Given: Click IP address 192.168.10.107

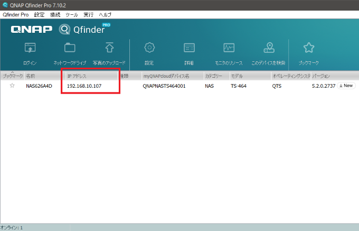Looking at the screenshot, I should 84,86.
